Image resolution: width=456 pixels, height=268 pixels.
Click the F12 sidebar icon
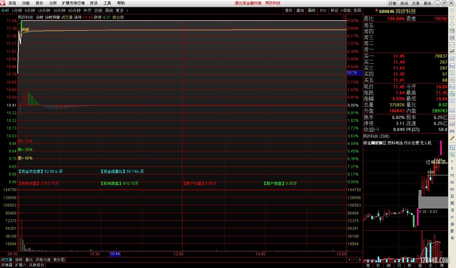pyautogui.click(x=452, y=87)
